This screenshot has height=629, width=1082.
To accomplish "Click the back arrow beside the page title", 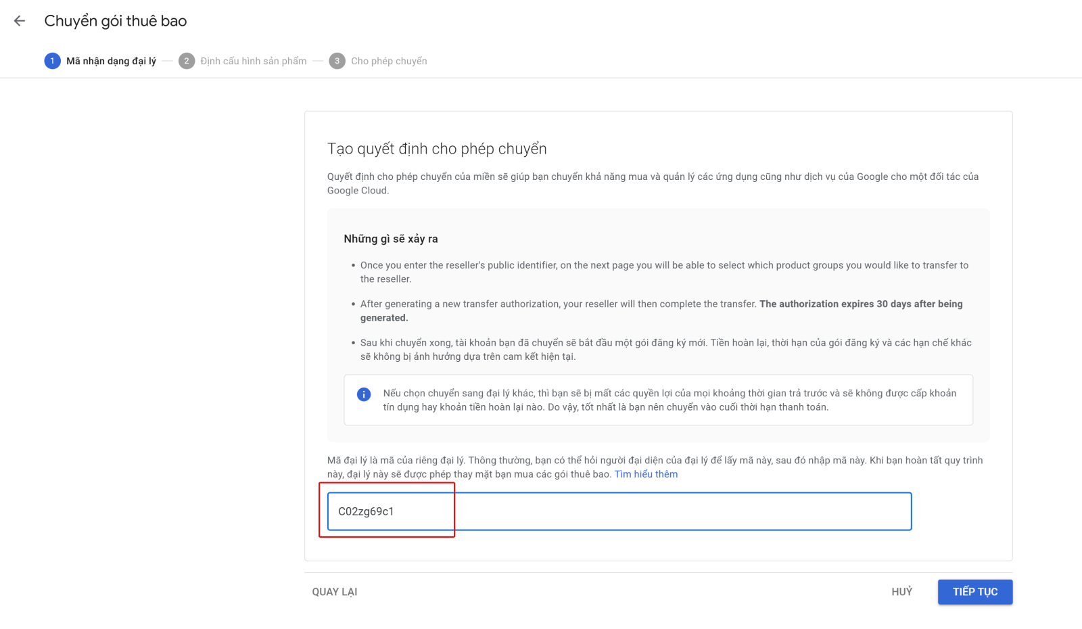I will [x=20, y=21].
